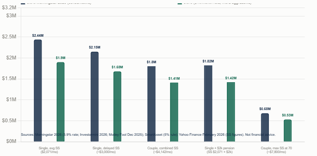Click the green $1.41M bar for Couple, combined SS
This screenshot has width=317, height=156.
click(x=174, y=112)
